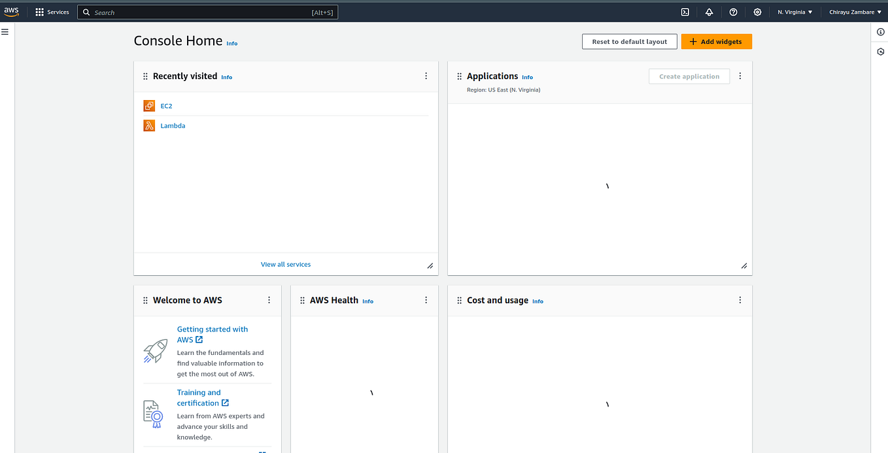
Task: Click Reset to default layout
Action: pos(629,41)
